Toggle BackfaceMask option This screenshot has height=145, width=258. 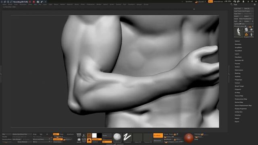tap(7, 139)
